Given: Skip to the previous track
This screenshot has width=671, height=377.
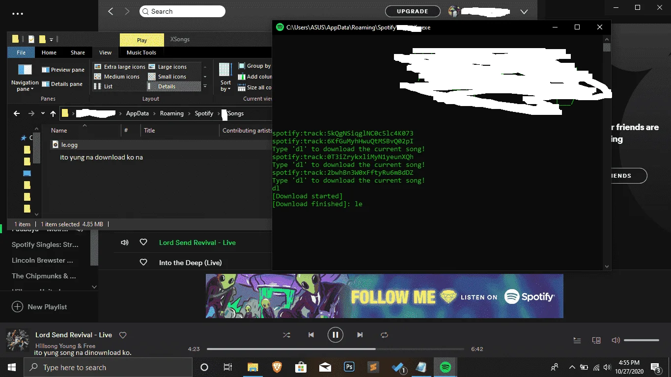Looking at the screenshot, I should 311,335.
